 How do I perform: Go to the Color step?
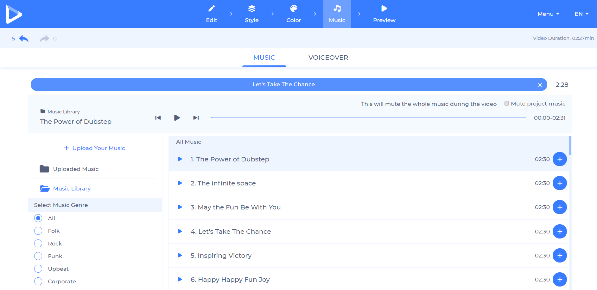tap(294, 14)
